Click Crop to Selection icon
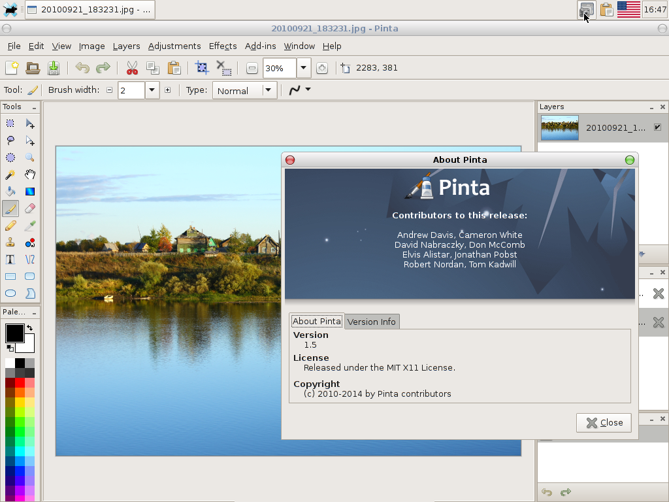Image resolution: width=669 pixels, height=502 pixels. pos(202,68)
